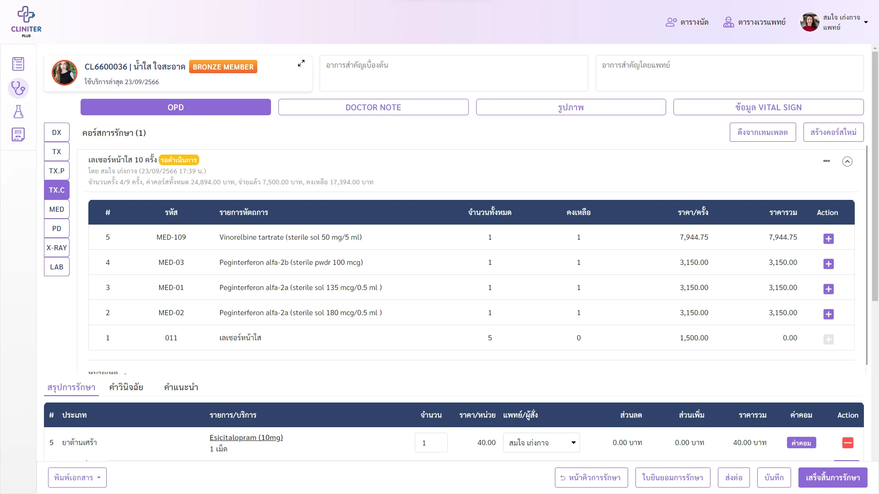Image resolution: width=879 pixels, height=494 pixels.
Task: Click the เสร็จสิ้นการรักษา button
Action: click(833, 478)
